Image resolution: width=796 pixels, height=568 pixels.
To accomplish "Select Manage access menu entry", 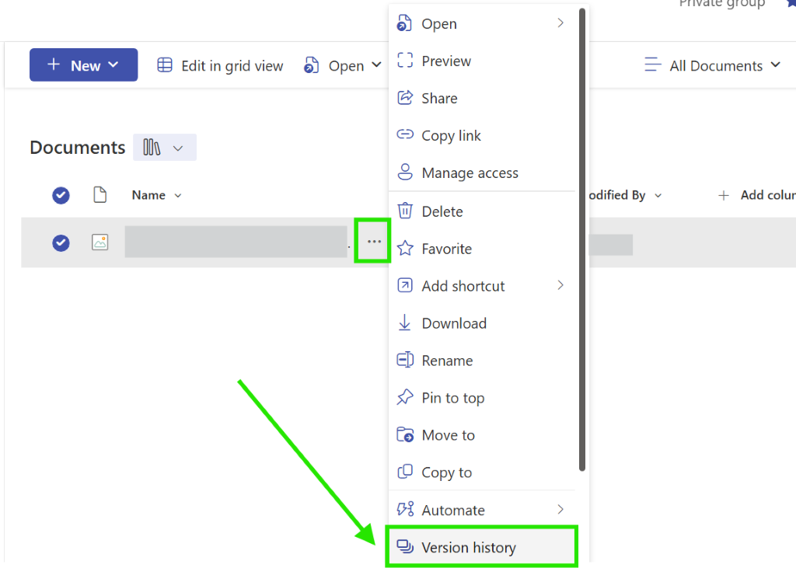I will tap(482, 172).
